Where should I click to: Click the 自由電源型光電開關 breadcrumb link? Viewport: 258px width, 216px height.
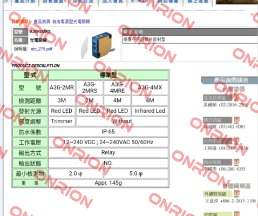pos(71,22)
